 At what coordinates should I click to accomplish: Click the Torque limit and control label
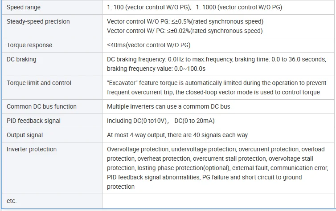click(x=39, y=83)
